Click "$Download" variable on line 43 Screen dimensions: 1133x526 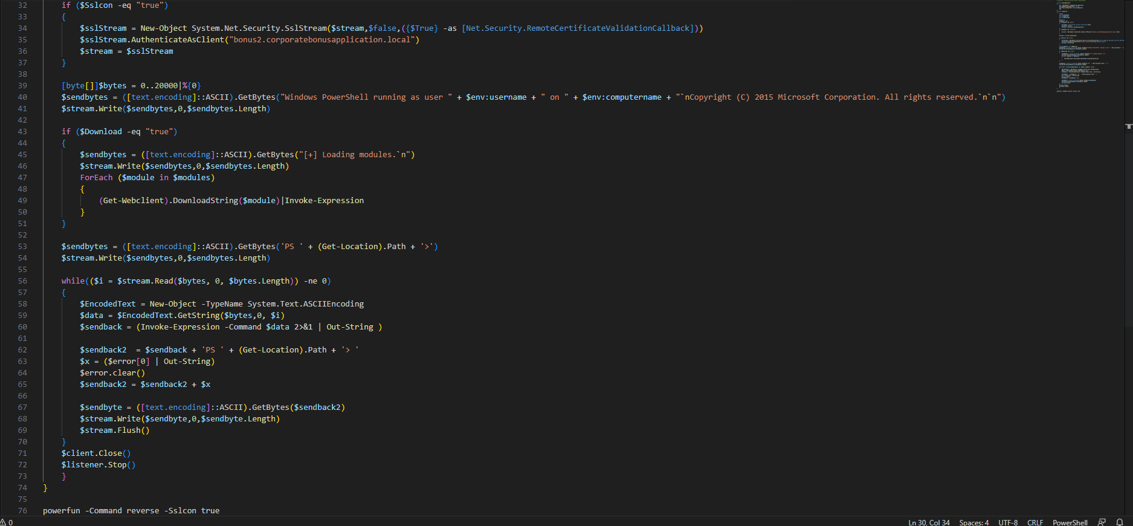(x=101, y=131)
